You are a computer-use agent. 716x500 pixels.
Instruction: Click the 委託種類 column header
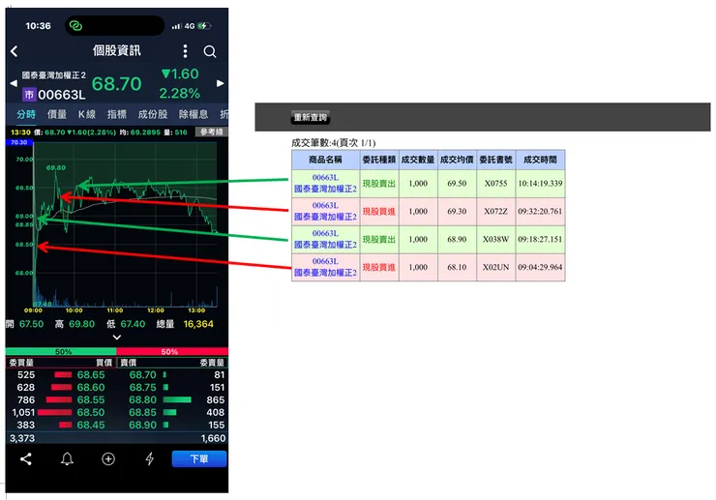coord(379,160)
